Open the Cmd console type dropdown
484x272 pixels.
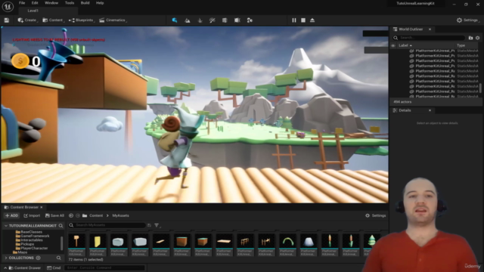pyautogui.click(x=54, y=267)
